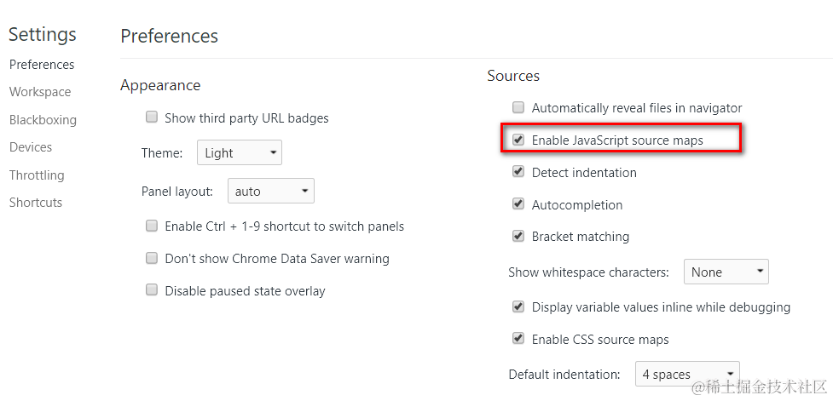Screen dimensions: 833x401
Task: Turn off Detect indentation checkbox
Action: tap(518, 172)
